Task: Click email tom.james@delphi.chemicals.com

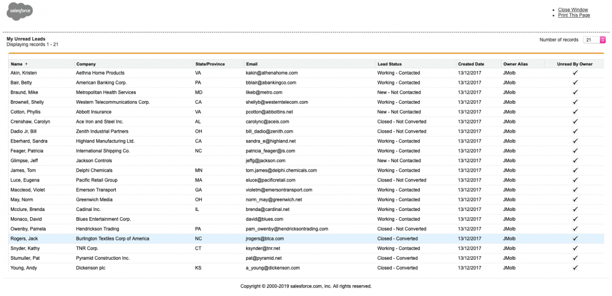Action: [x=282, y=171]
